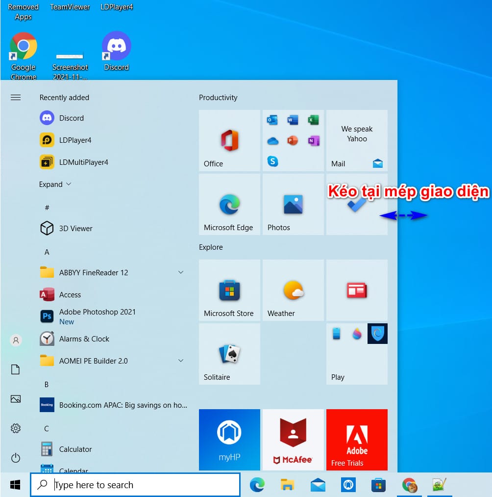Viewport: 492px width, 497px height.
Task: Open Calculator from the app list
Action: pyautogui.click(x=114, y=449)
